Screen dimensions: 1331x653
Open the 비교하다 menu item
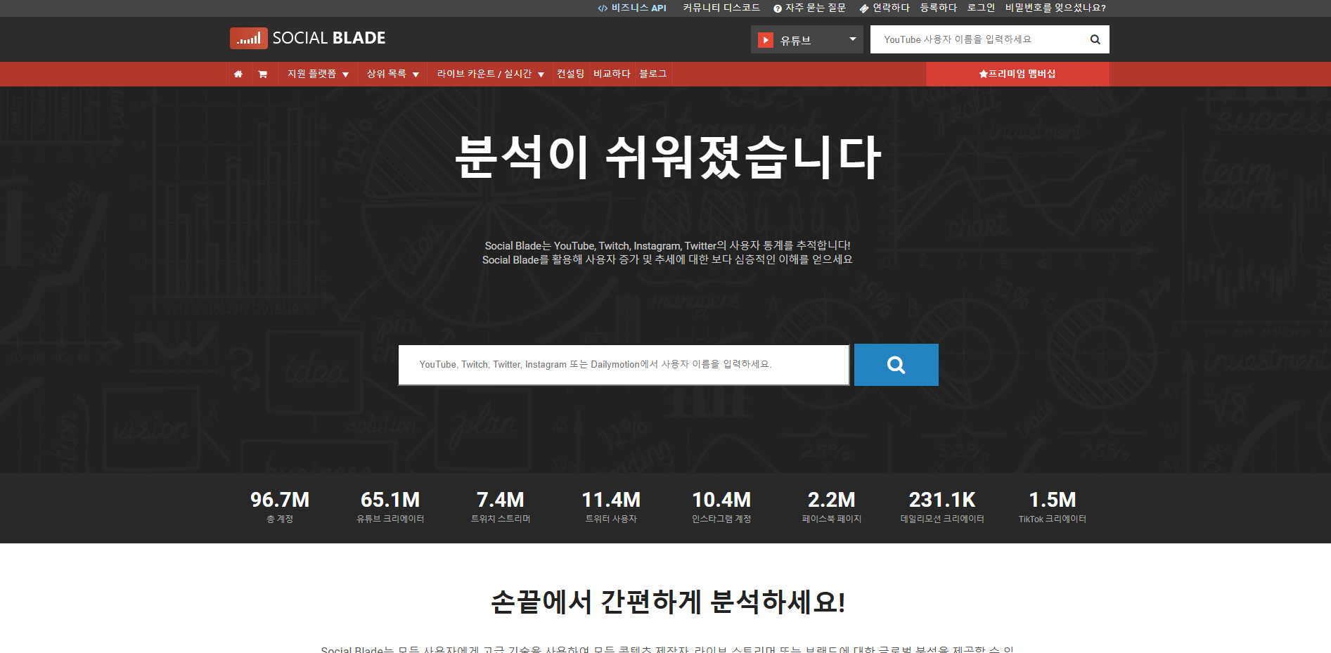click(612, 74)
